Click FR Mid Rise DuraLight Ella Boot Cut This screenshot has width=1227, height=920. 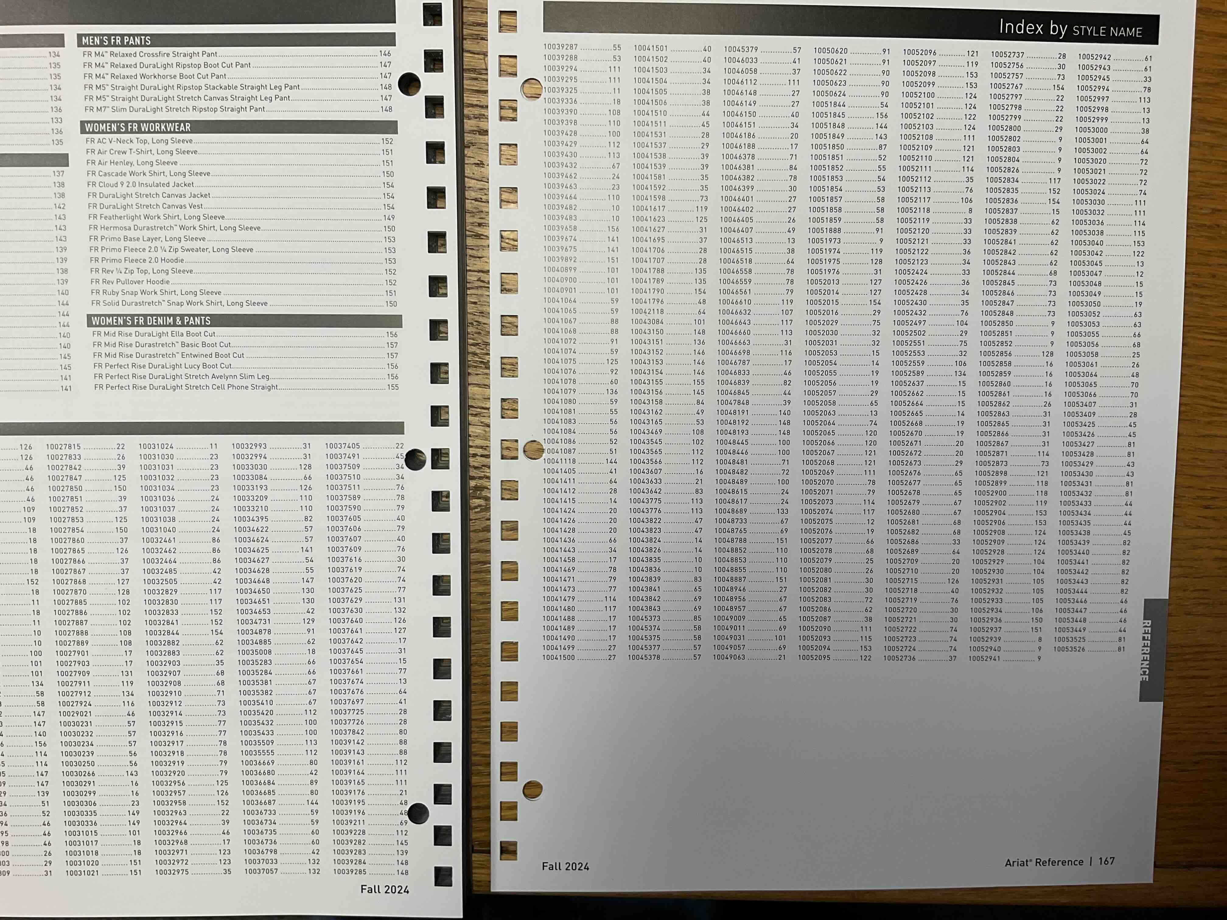tap(154, 334)
